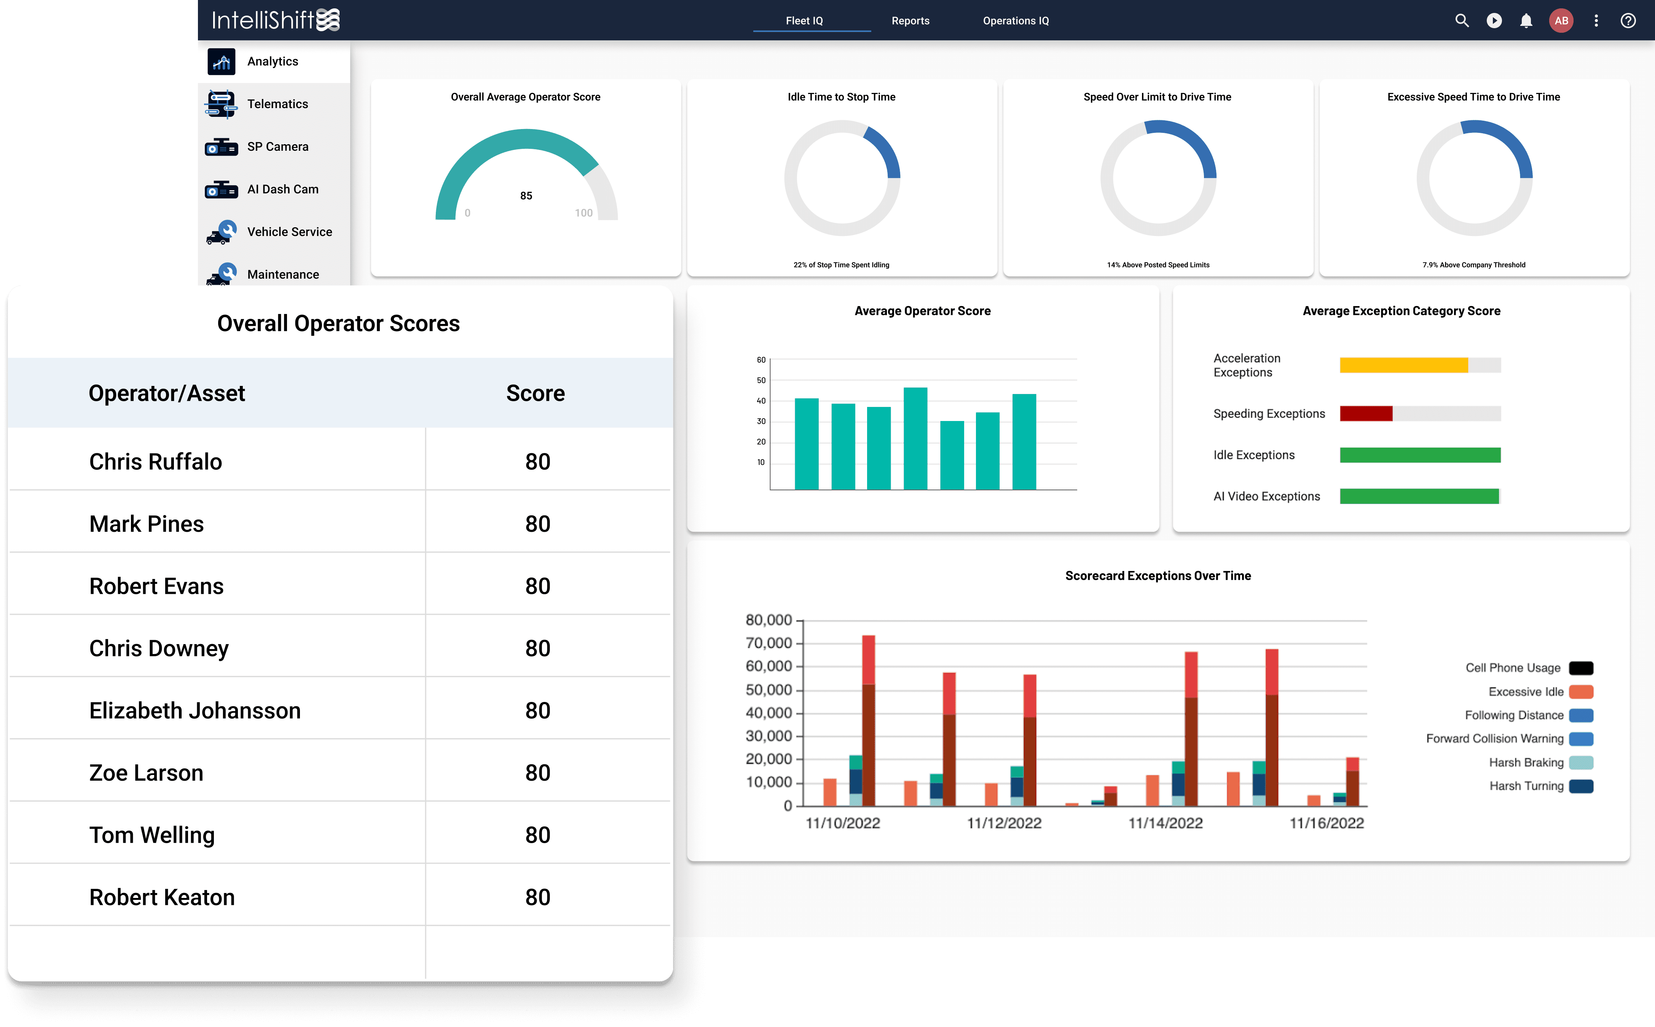
Task: Switch to the Reports tab
Action: coord(910,21)
